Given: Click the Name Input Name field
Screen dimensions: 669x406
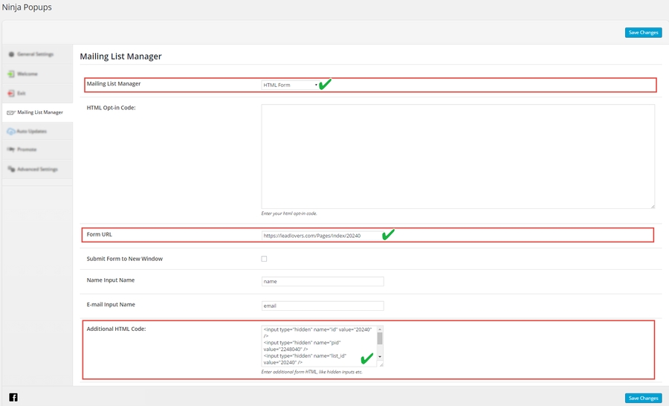Looking at the screenshot, I should coord(323,282).
